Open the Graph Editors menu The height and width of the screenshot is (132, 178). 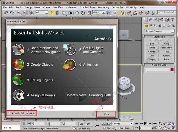87,7
